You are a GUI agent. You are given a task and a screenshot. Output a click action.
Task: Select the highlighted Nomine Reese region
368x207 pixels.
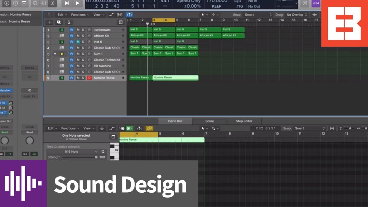[175, 78]
